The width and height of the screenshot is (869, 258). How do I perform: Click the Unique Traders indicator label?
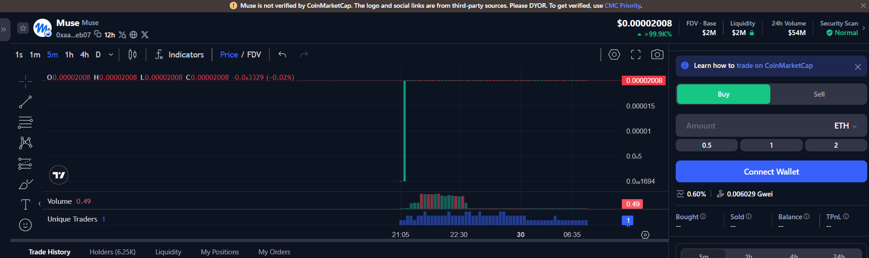click(72, 219)
